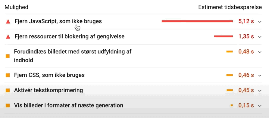This screenshot has width=269, height=118.
Task: Open 'Fjern ressourcer til blokering af gengivelse'
Action: pos(70,36)
